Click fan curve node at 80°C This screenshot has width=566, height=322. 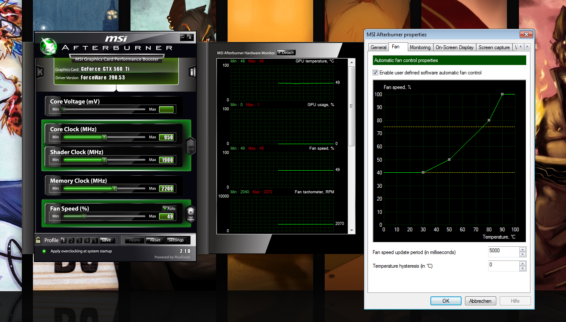(x=489, y=120)
